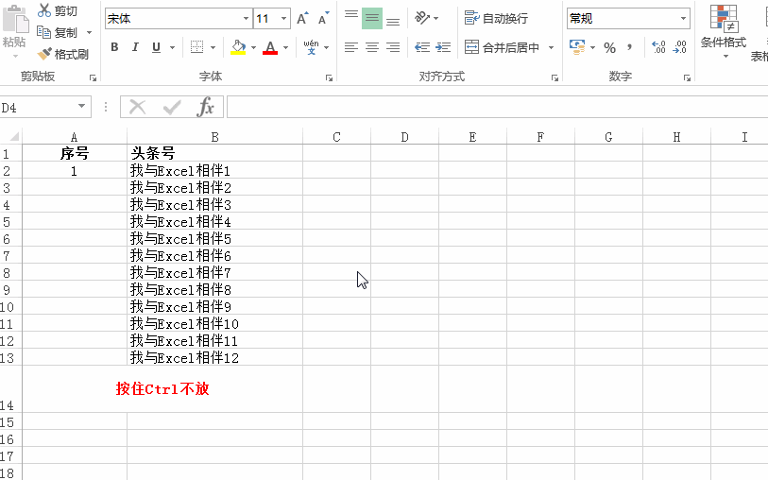Open the number format 常规 dropdown
This screenshot has width=768, height=480.
[x=683, y=19]
